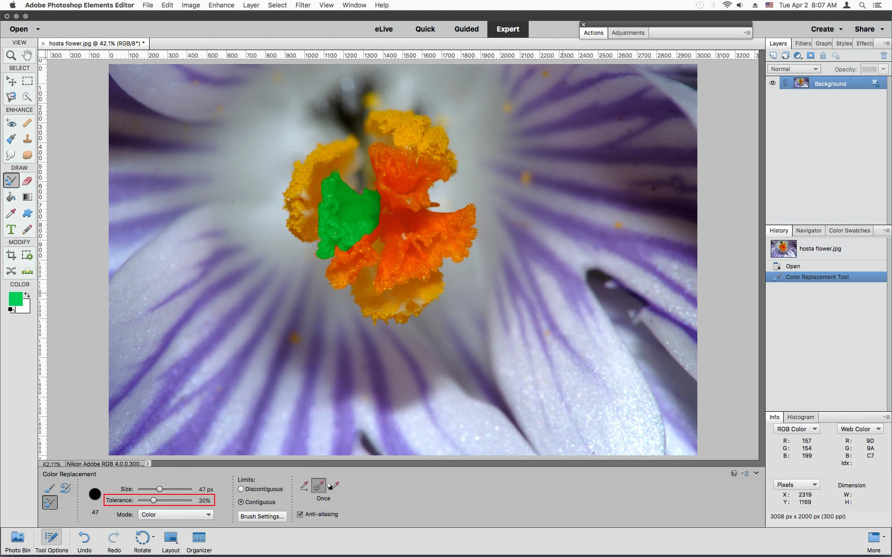Open the Enhance menu
Viewport: 892px width, 557px height.
click(221, 5)
